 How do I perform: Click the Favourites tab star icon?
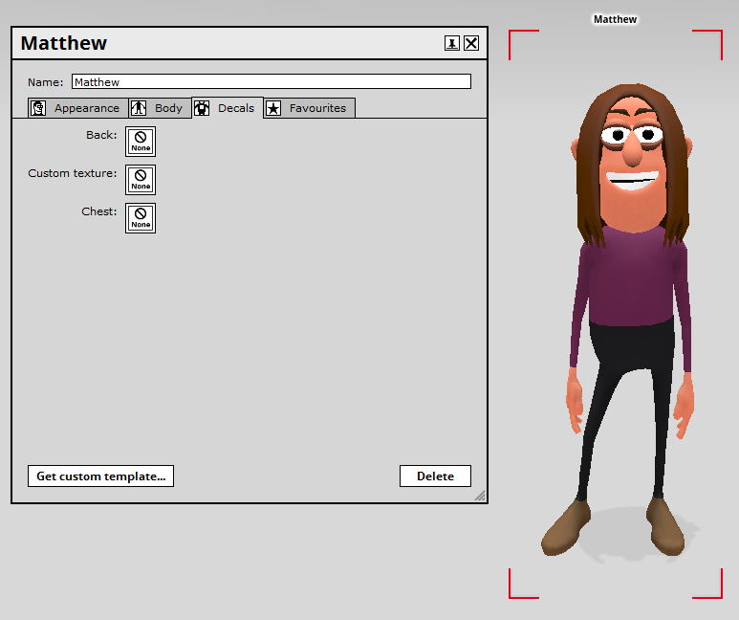(273, 108)
